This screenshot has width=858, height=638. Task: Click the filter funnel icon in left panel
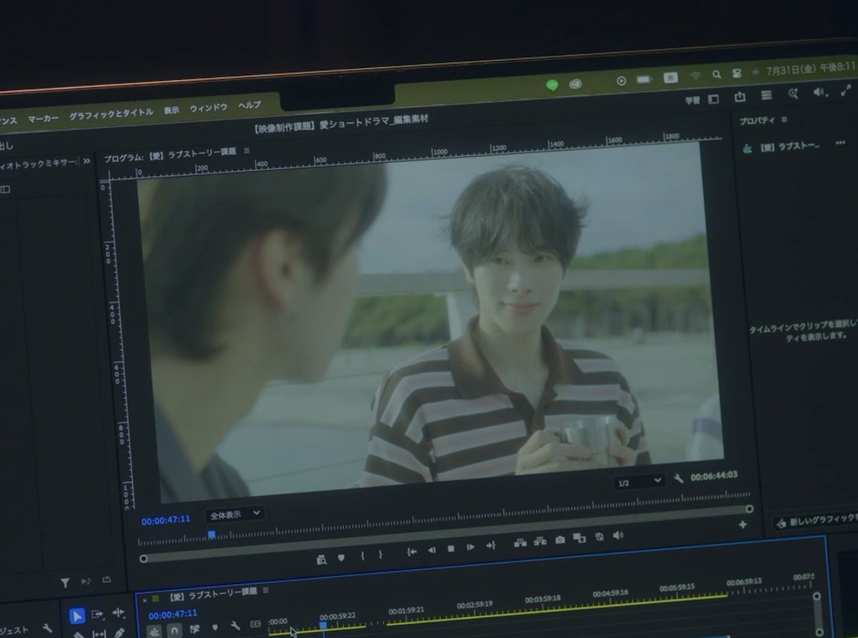pyautogui.click(x=65, y=583)
